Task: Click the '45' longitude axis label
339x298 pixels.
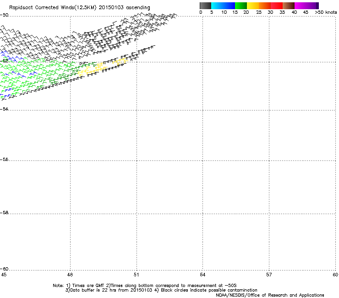Action: click(4, 275)
